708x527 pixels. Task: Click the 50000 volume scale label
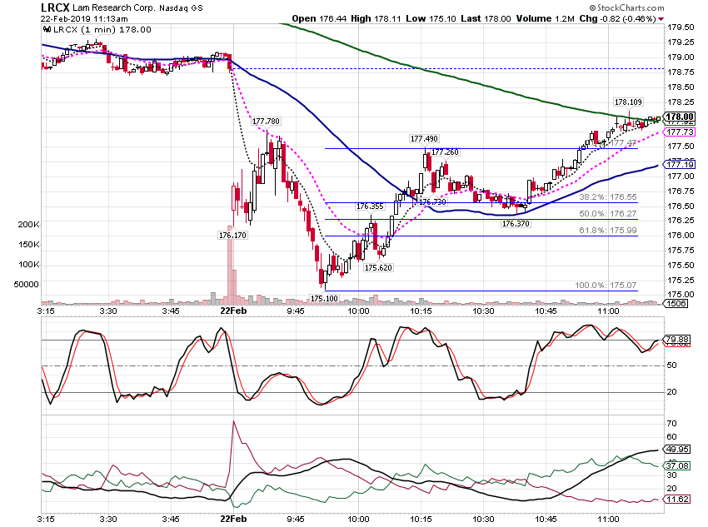pos(26,284)
